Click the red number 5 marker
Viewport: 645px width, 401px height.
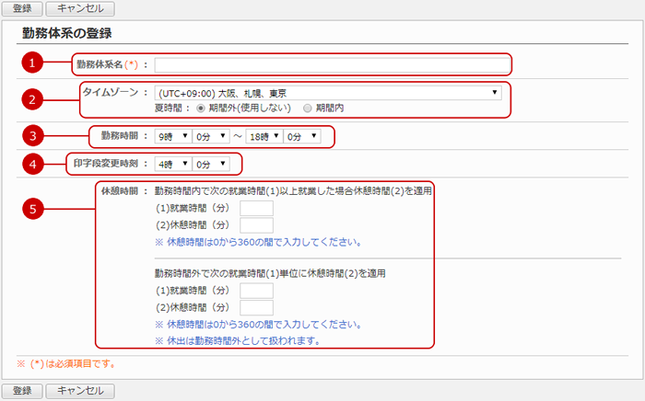point(33,209)
